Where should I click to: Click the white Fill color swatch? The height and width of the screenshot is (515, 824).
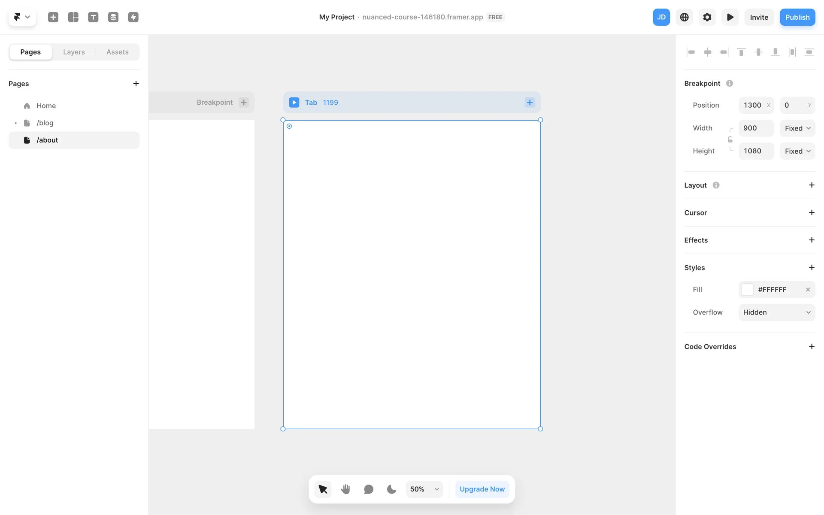tap(747, 290)
